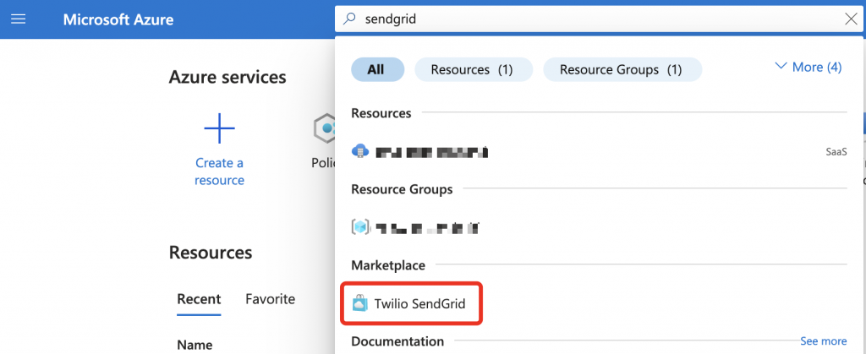Filter results by Resource Groups (1)
Screen dimensions: 866x354
621,69
